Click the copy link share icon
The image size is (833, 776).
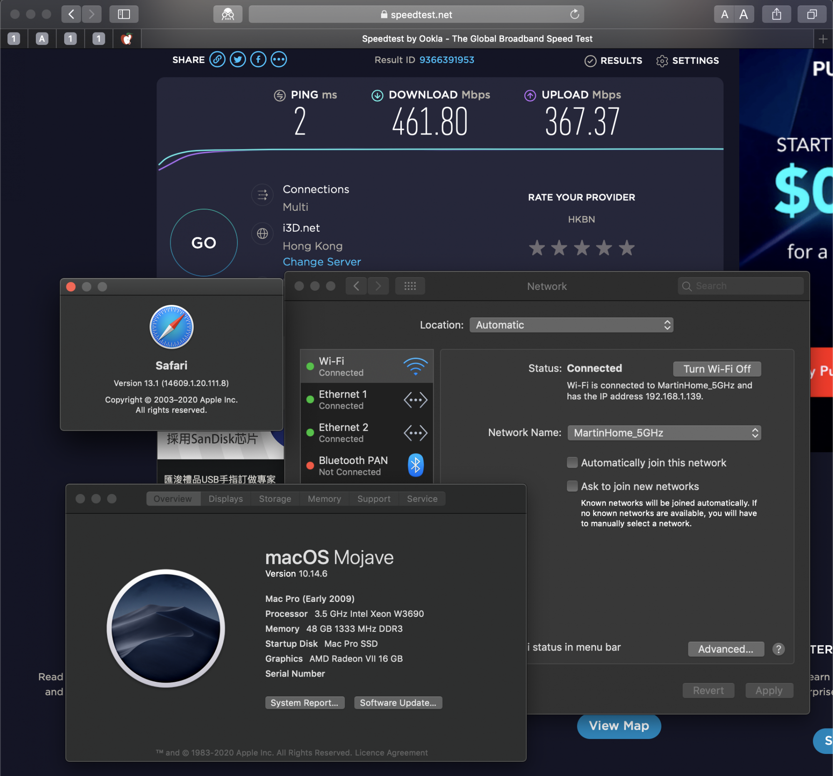coord(217,60)
